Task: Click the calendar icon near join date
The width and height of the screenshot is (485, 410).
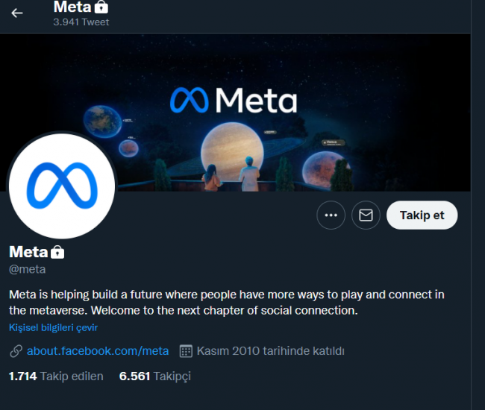Action: (186, 350)
